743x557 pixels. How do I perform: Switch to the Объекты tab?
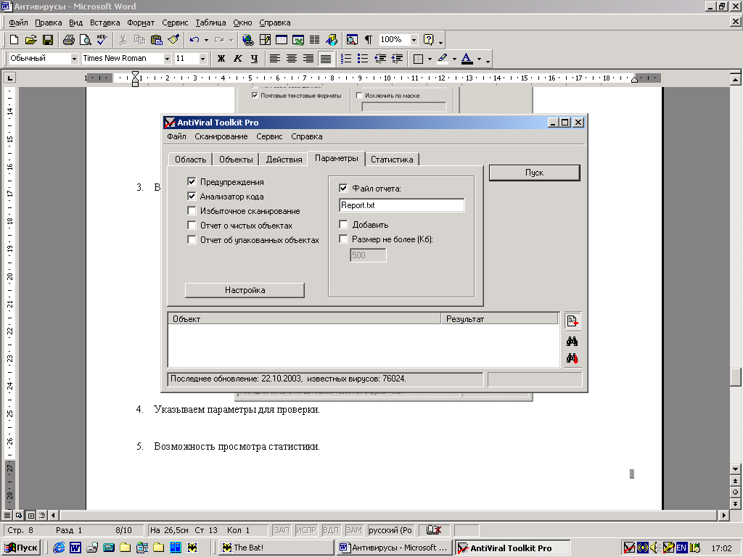236,159
